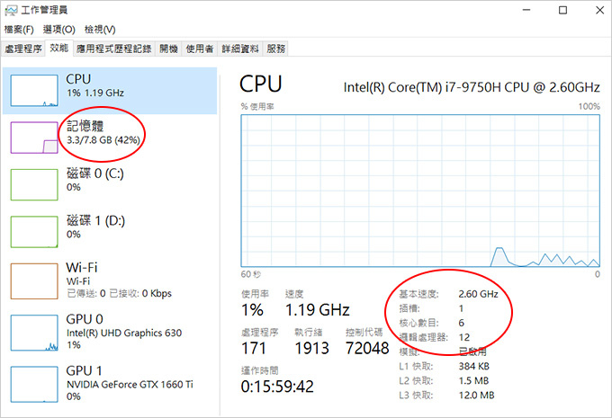
Task: Switch to the 服務 tab
Action: 276,49
